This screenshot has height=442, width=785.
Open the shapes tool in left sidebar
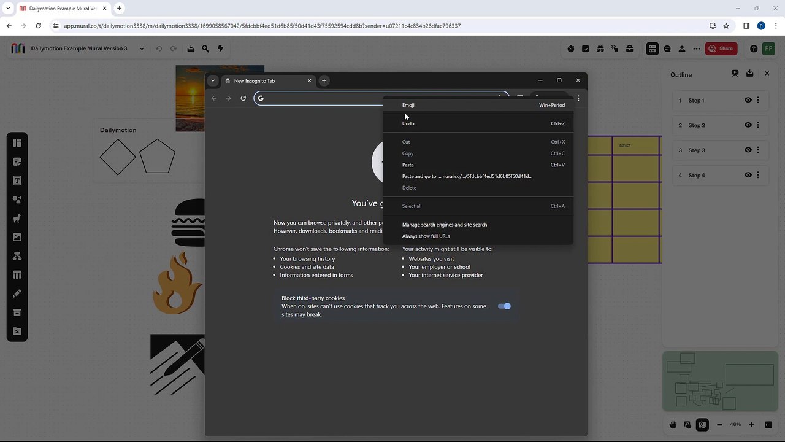point(17,200)
